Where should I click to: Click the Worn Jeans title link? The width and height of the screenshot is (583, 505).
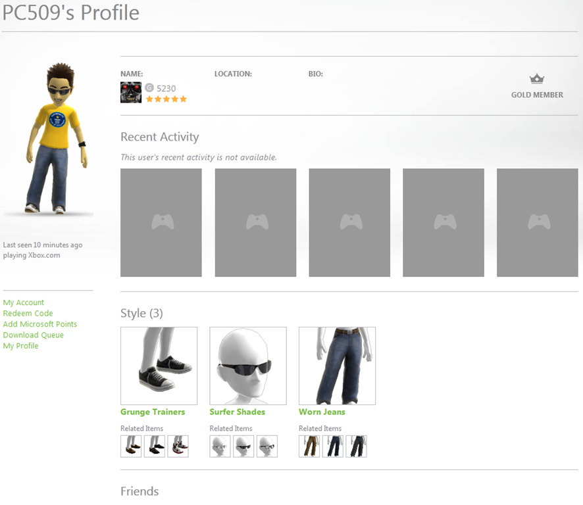click(322, 412)
